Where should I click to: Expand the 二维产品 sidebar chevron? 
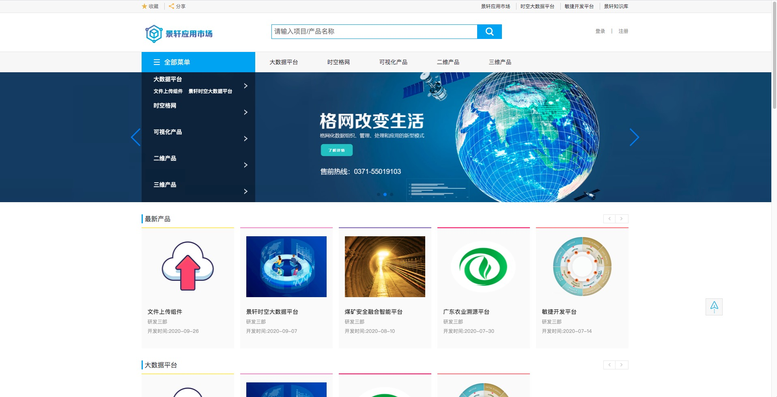pyautogui.click(x=245, y=165)
